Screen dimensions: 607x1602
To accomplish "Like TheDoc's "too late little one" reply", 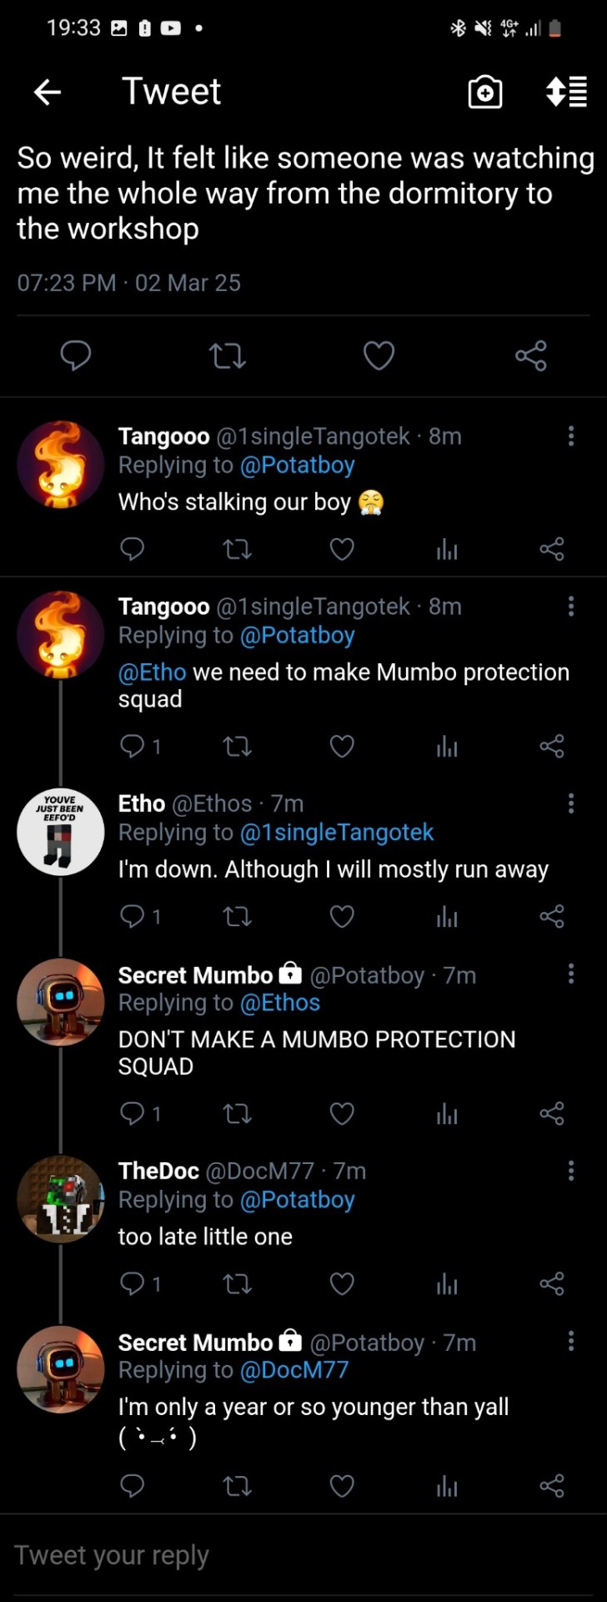I will pyautogui.click(x=342, y=1284).
